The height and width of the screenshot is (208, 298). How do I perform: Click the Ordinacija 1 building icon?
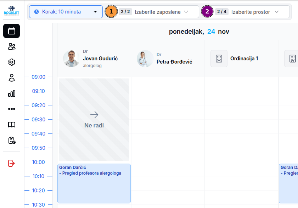click(219, 59)
